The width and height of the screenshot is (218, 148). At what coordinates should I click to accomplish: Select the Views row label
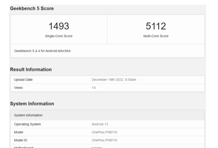(x=18, y=88)
